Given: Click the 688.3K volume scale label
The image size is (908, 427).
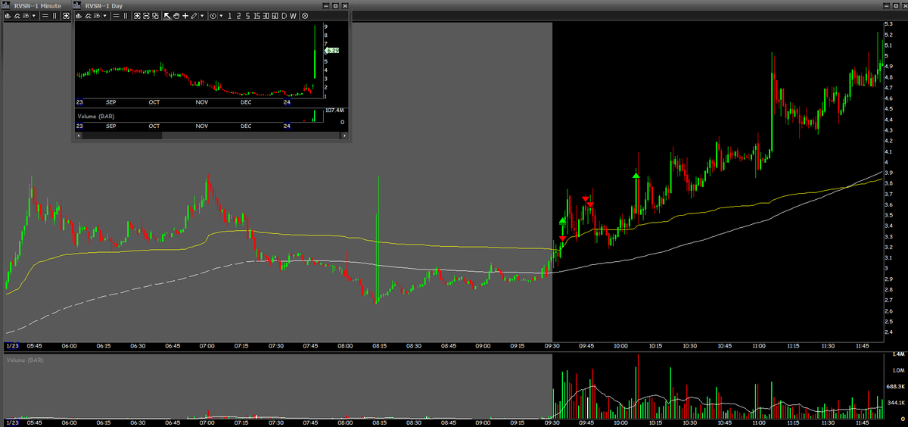Looking at the screenshot, I should 895,387.
